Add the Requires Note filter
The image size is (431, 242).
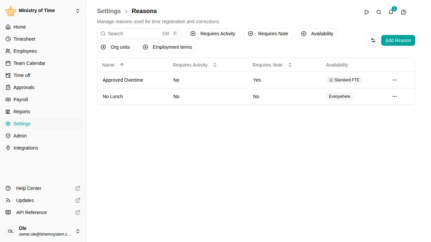[268, 34]
